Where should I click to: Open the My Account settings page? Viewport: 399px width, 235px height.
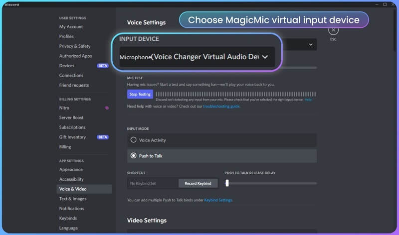click(71, 27)
